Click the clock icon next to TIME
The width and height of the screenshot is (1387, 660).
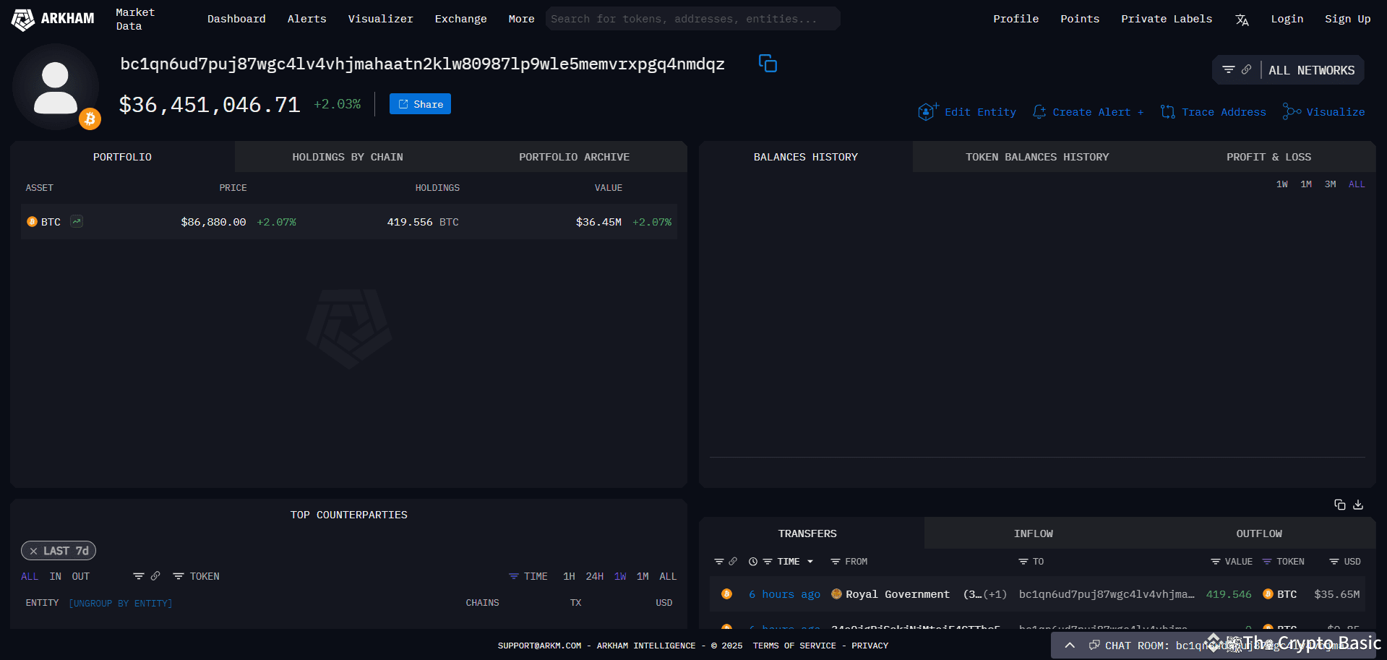753,562
